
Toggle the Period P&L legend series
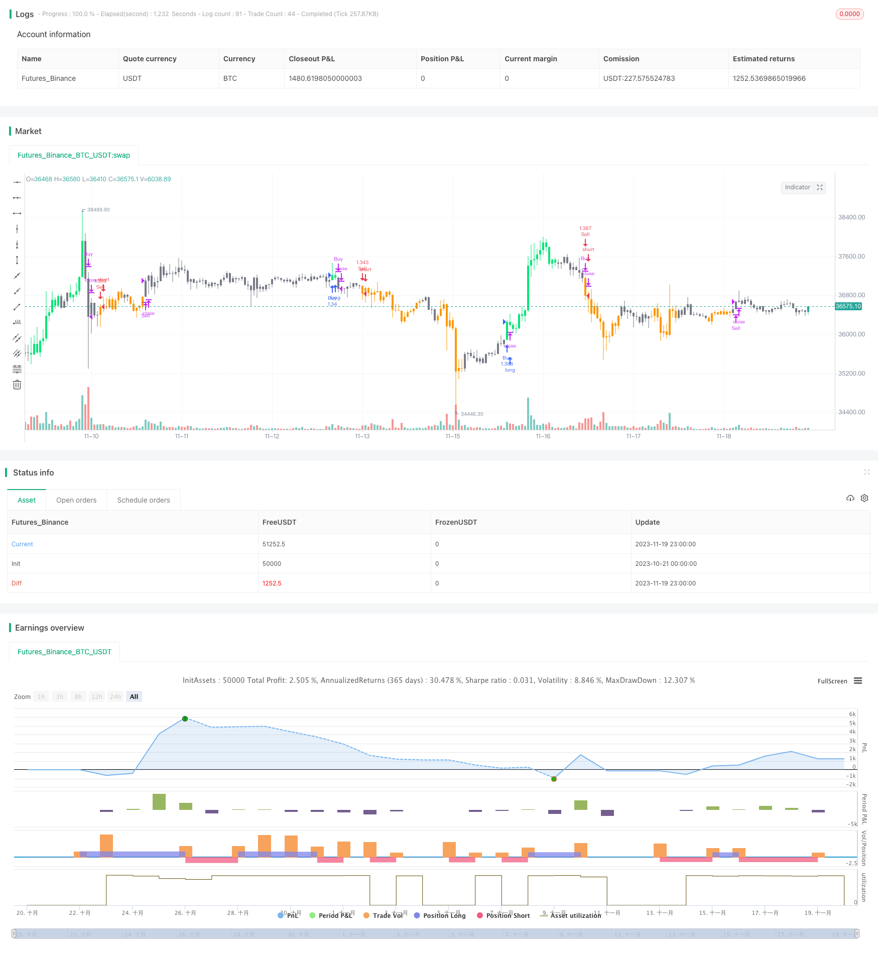(x=331, y=915)
